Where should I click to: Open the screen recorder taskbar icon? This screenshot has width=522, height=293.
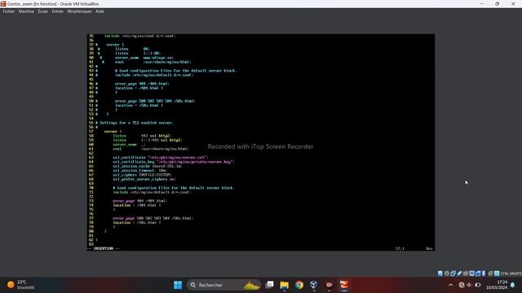tap(329, 285)
